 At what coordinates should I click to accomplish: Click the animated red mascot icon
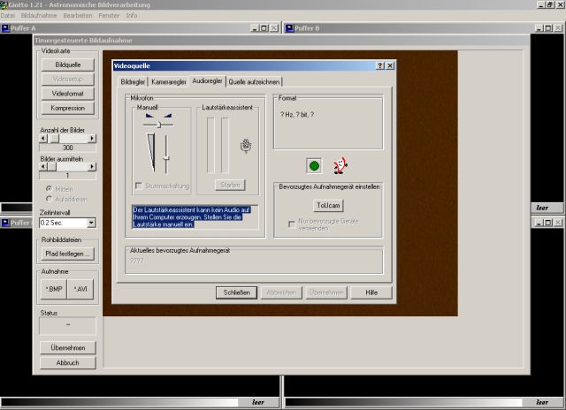(x=340, y=165)
